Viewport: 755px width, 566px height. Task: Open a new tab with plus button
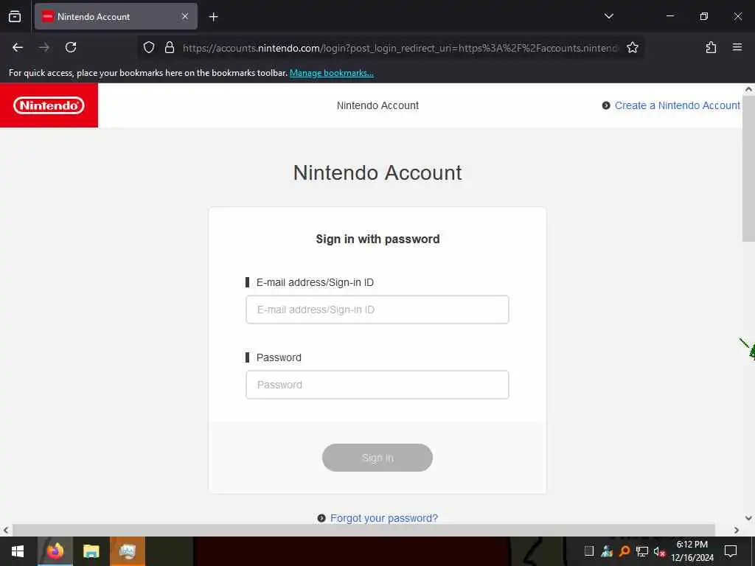click(213, 17)
